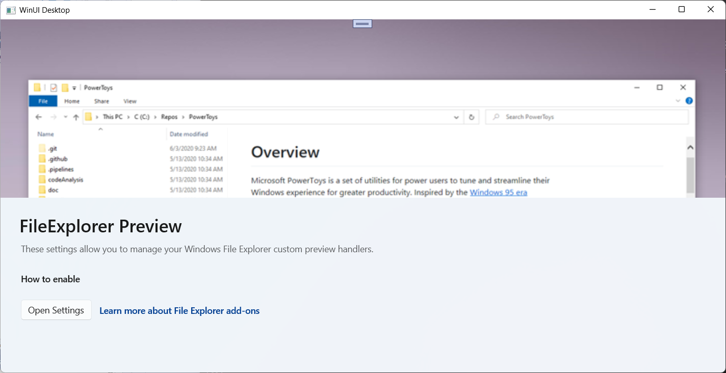Screen dimensions: 726x373
Task: Click the FileExplorer Preview hero image
Action: pyautogui.click(x=363, y=109)
